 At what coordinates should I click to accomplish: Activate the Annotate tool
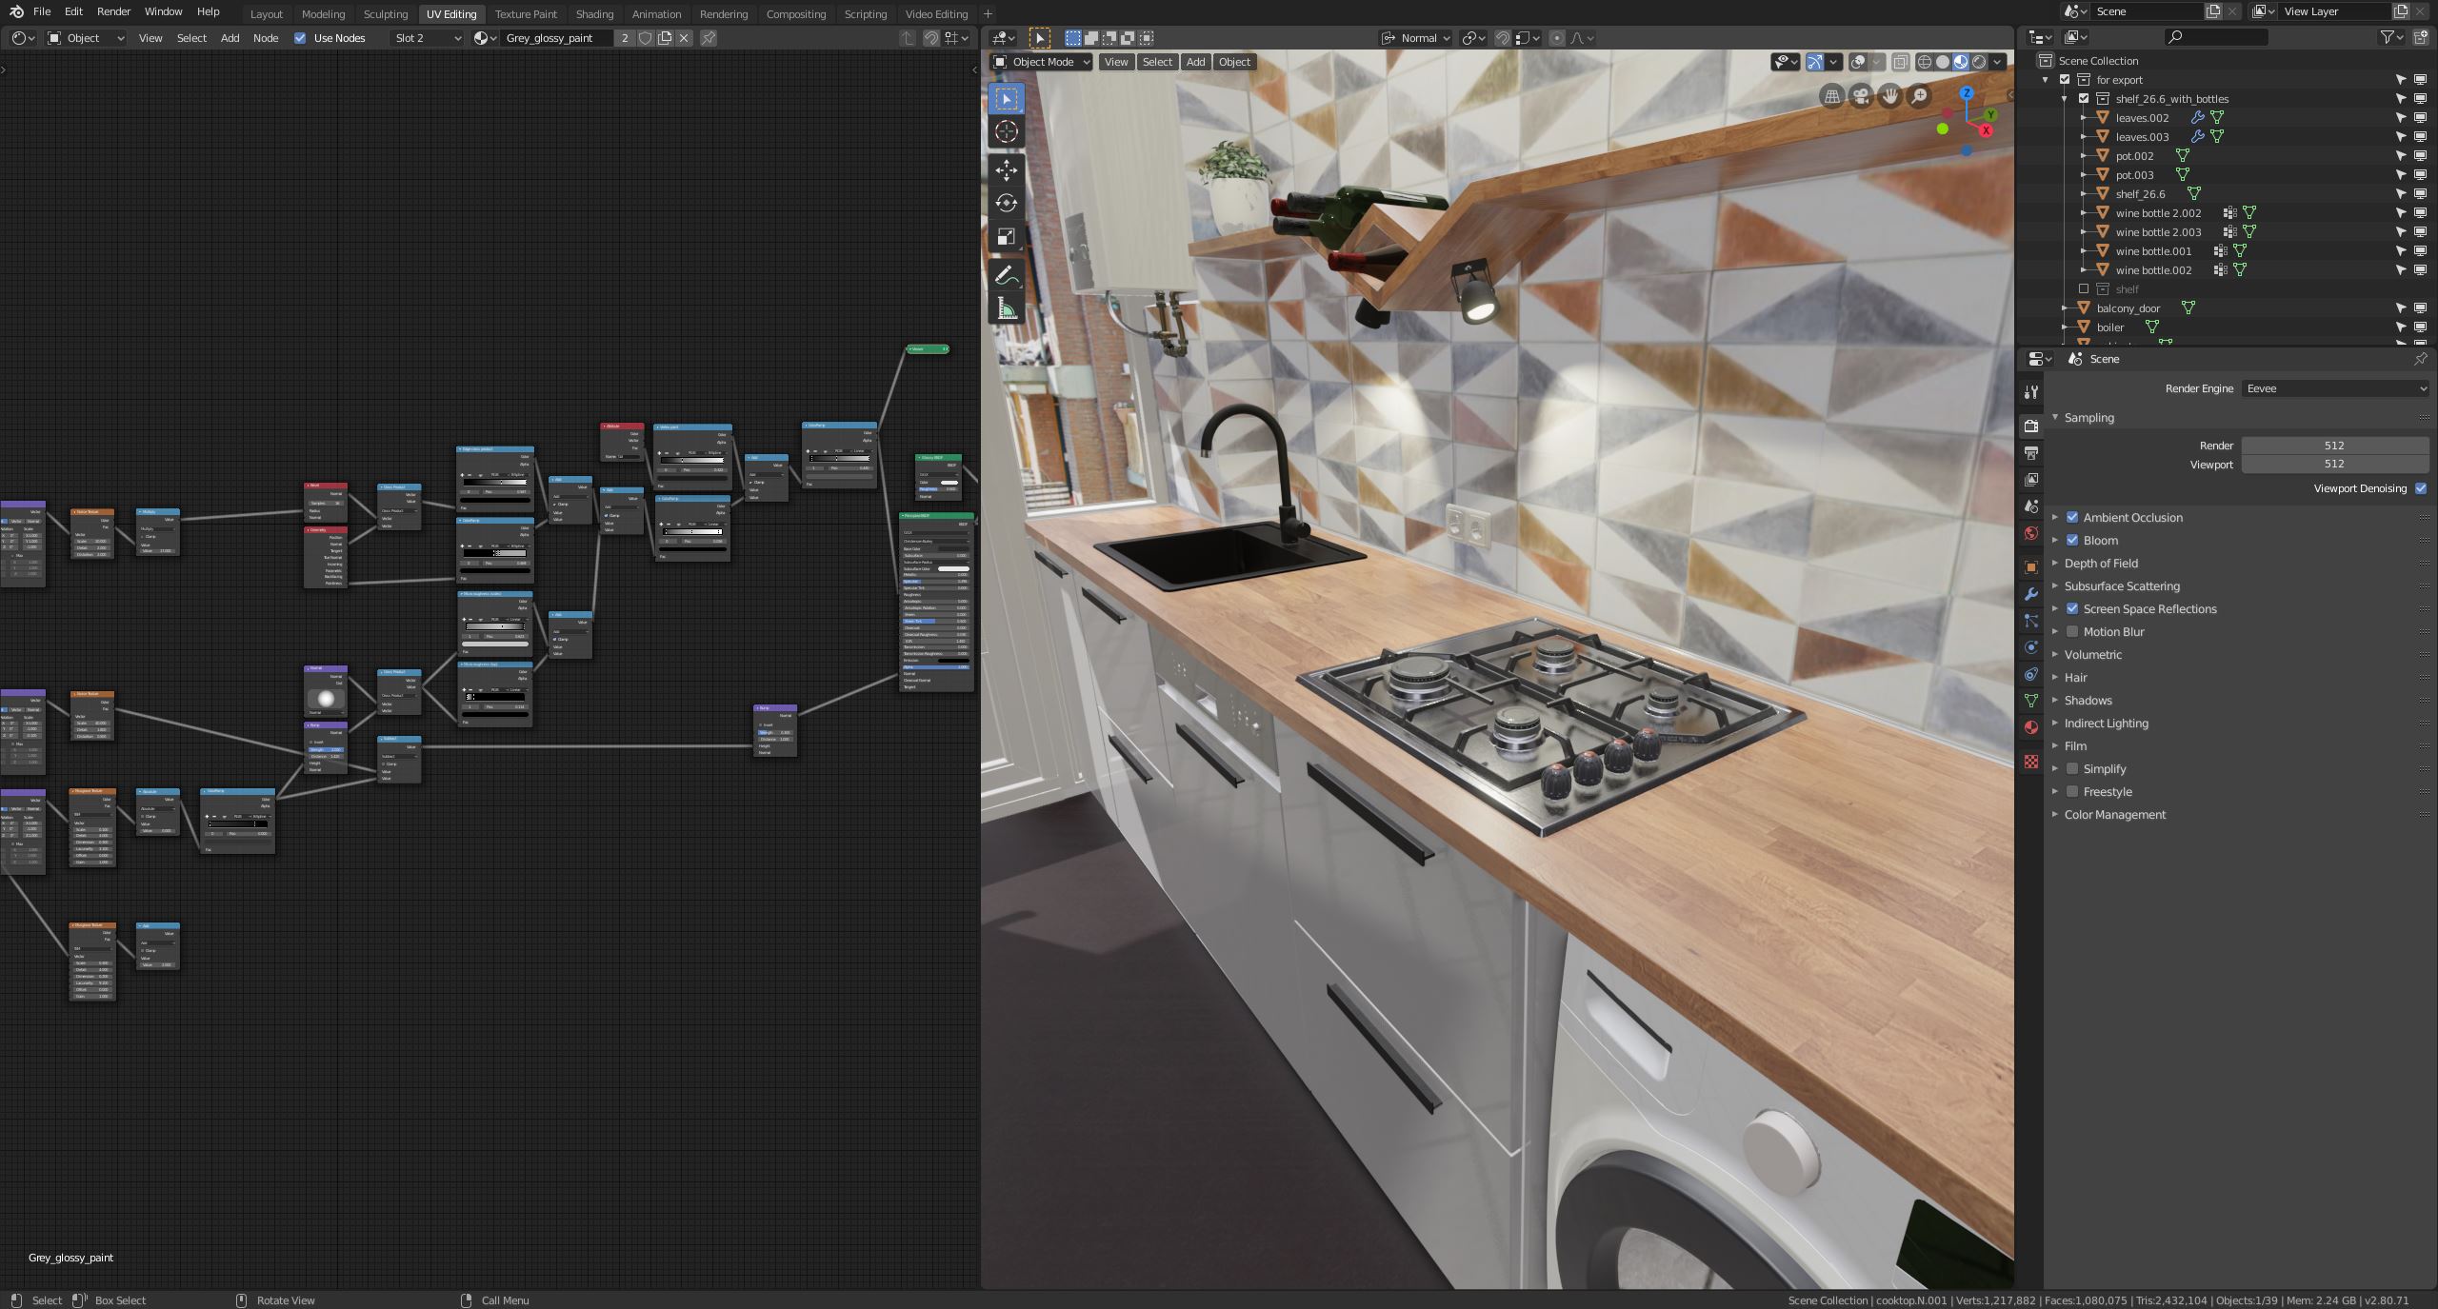1006,275
